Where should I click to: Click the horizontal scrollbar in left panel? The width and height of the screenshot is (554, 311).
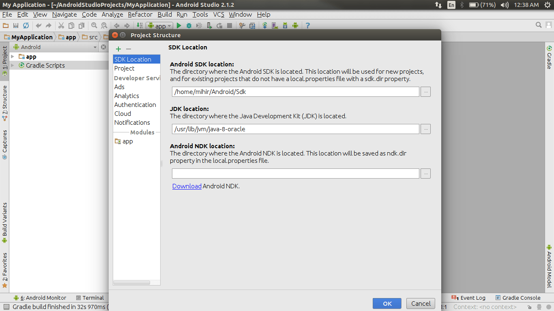point(132,282)
